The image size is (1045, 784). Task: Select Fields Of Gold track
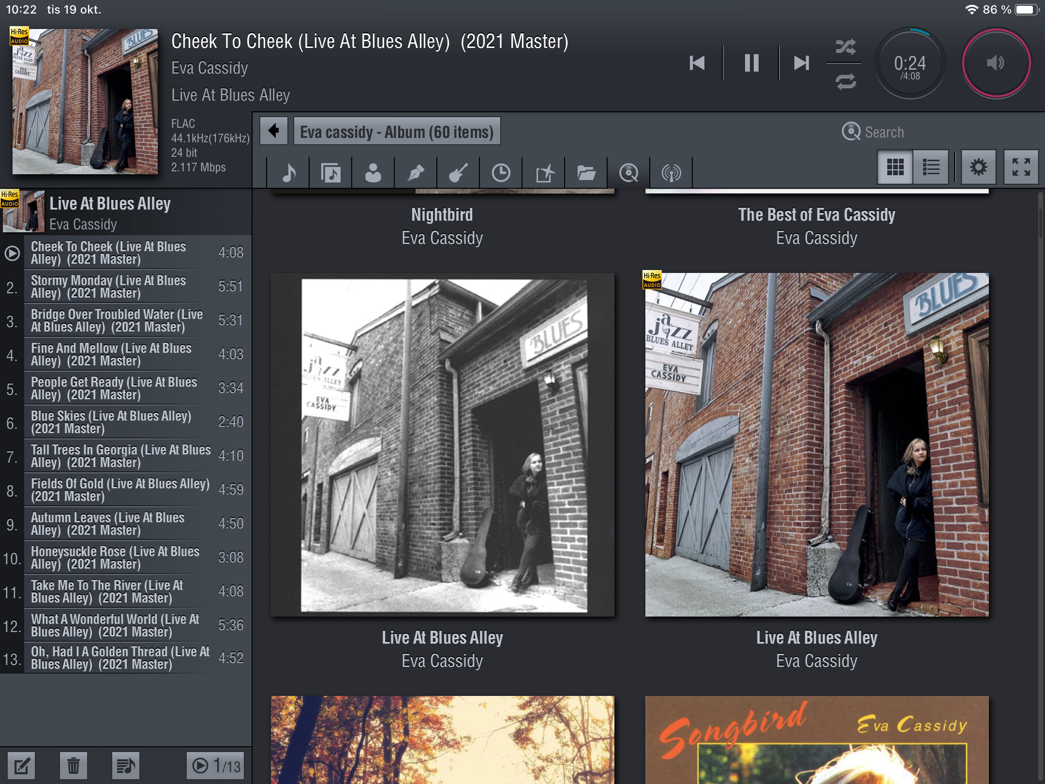click(126, 490)
